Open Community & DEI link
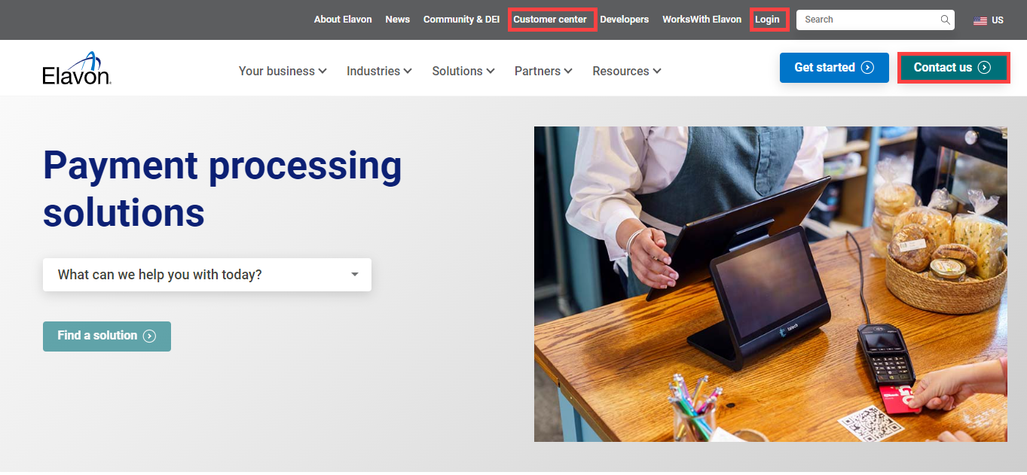The width and height of the screenshot is (1027, 475). [x=461, y=20]
